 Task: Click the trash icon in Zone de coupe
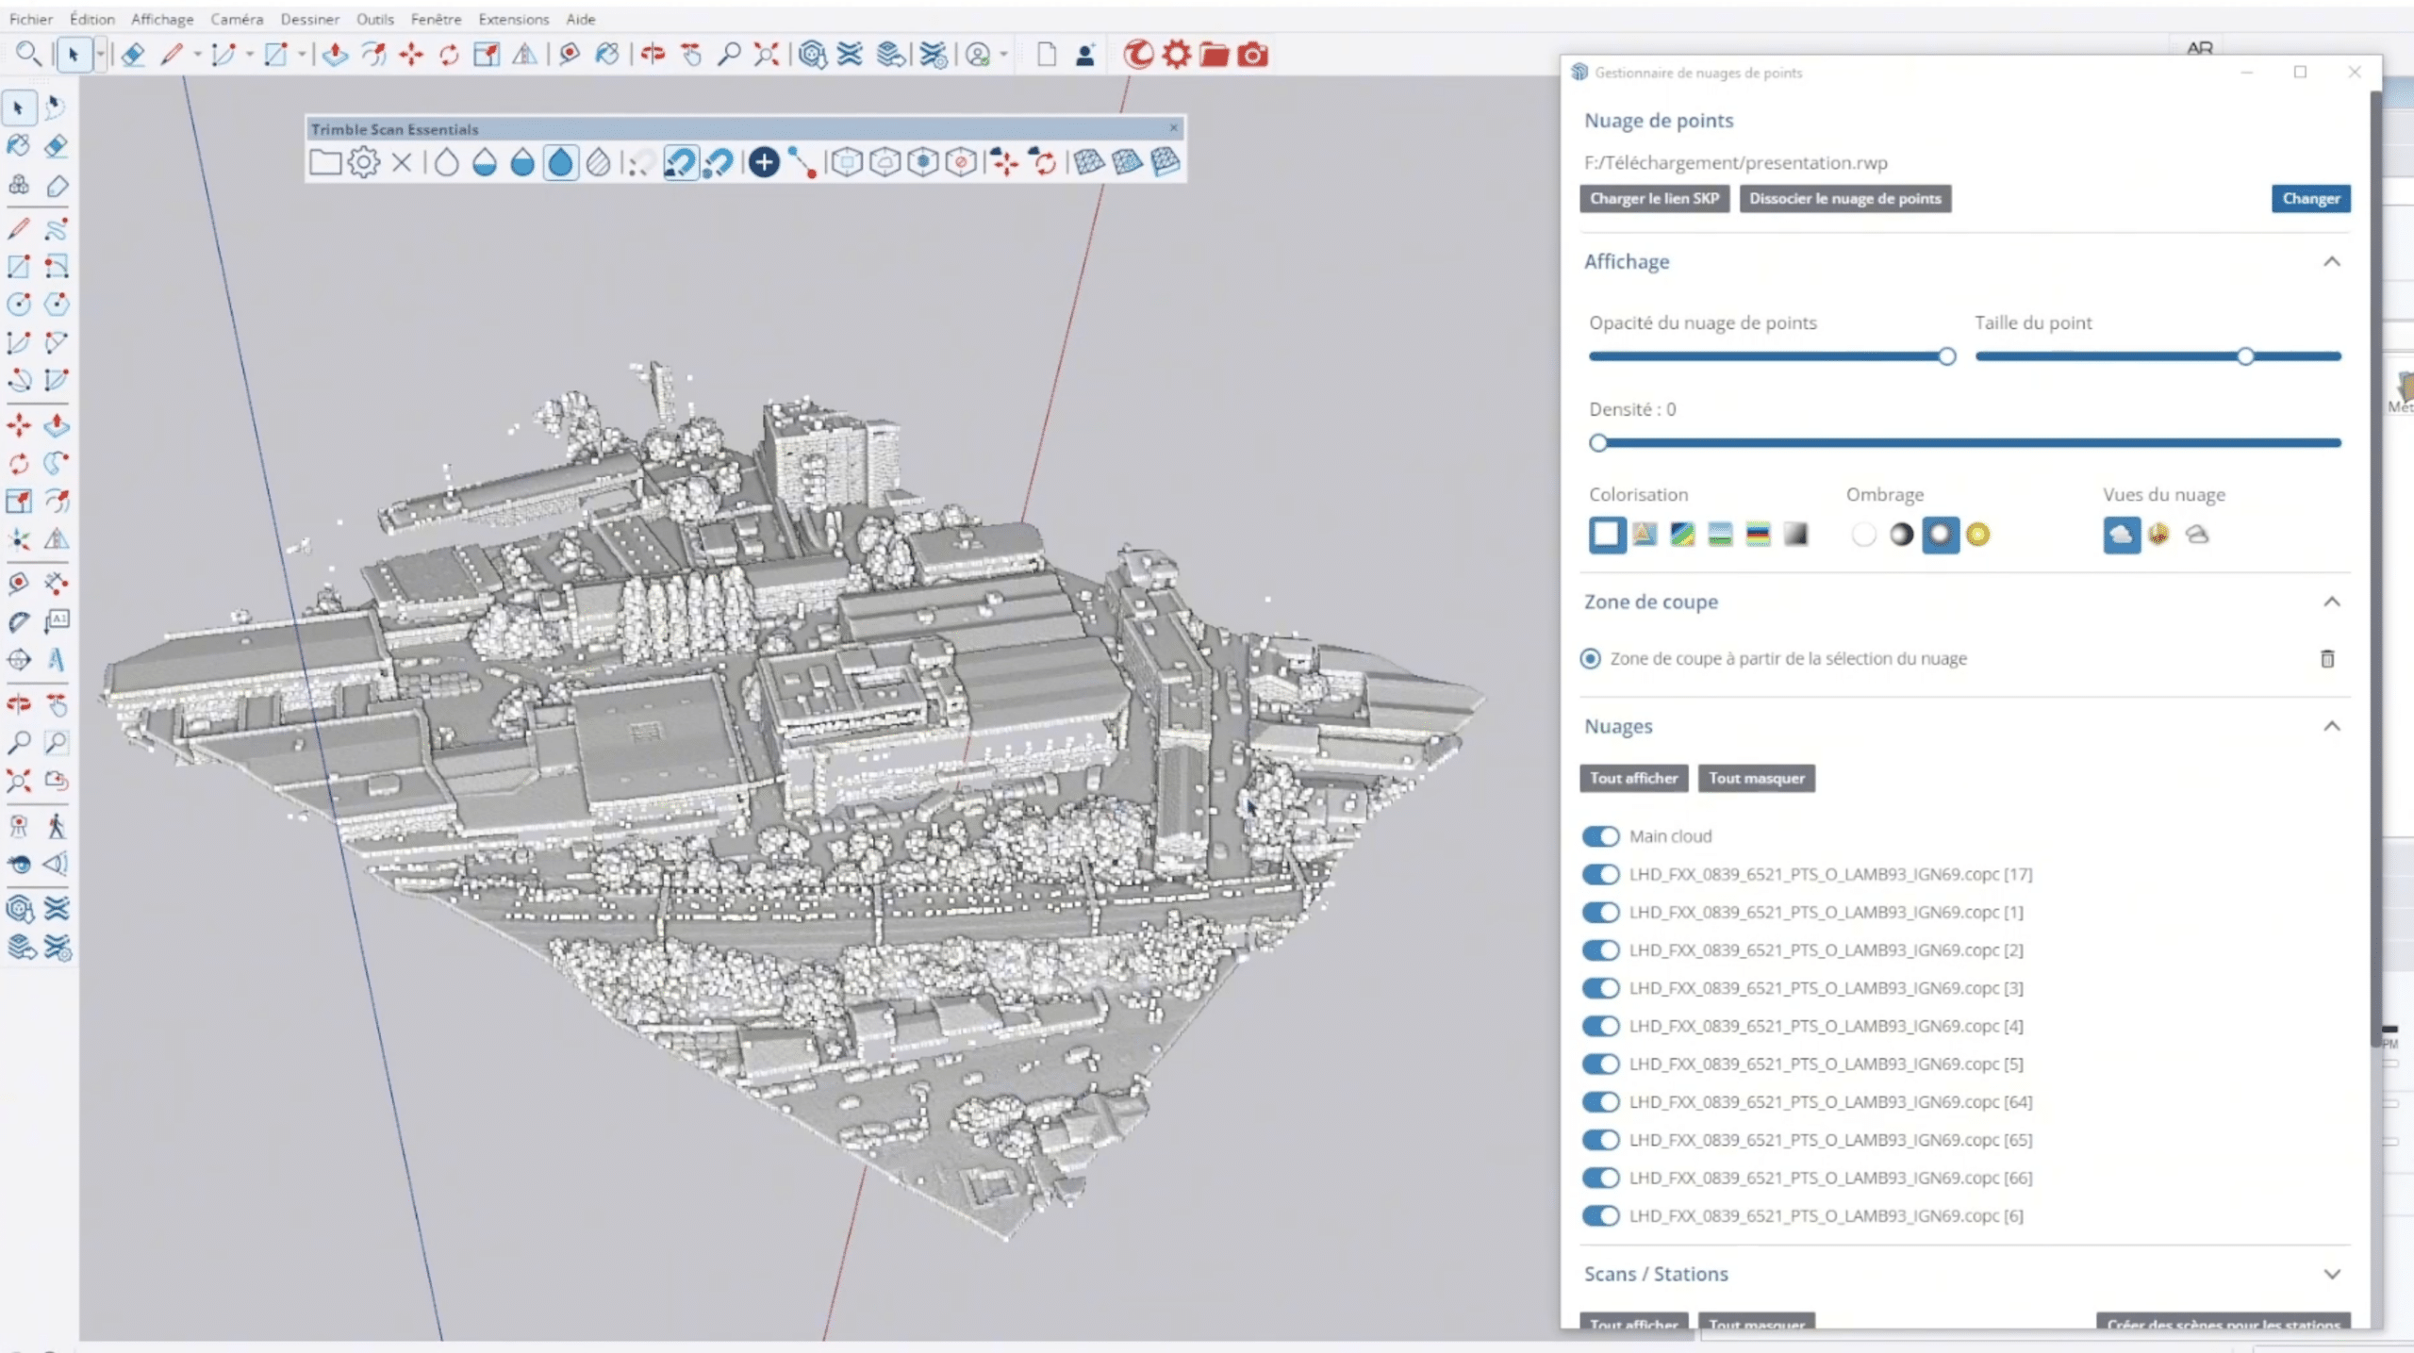pyautogui.click(x=2326, y=659)
